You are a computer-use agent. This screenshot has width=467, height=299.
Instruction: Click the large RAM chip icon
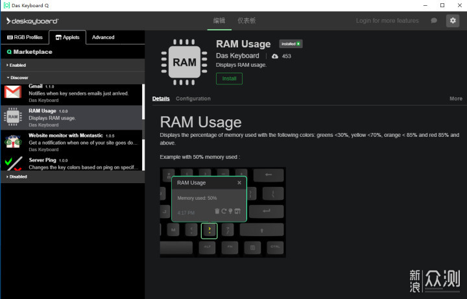(184, 62)
